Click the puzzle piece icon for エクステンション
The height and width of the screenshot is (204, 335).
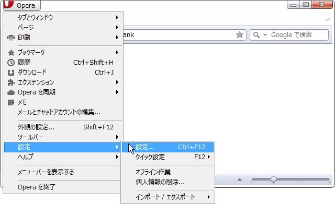[x=11, y=82]
